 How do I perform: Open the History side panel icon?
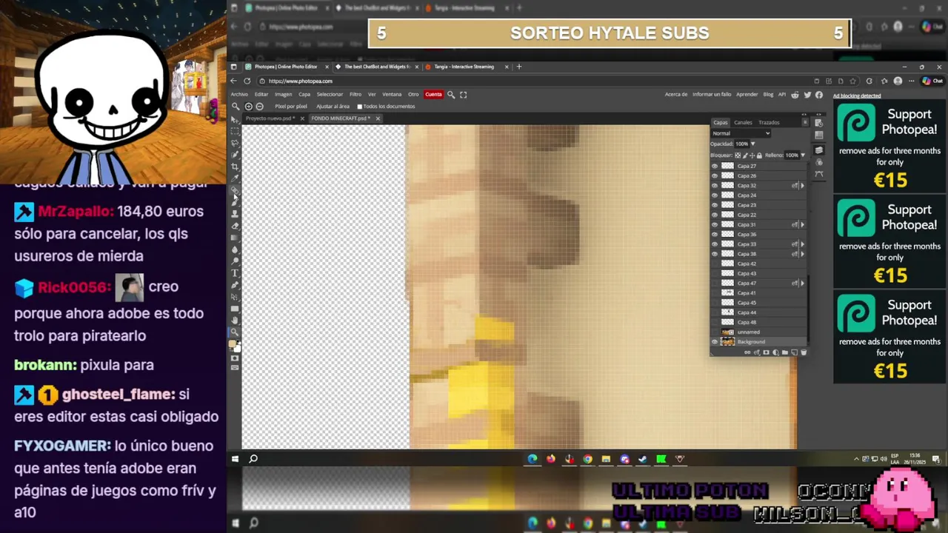[x=818, y=122]
